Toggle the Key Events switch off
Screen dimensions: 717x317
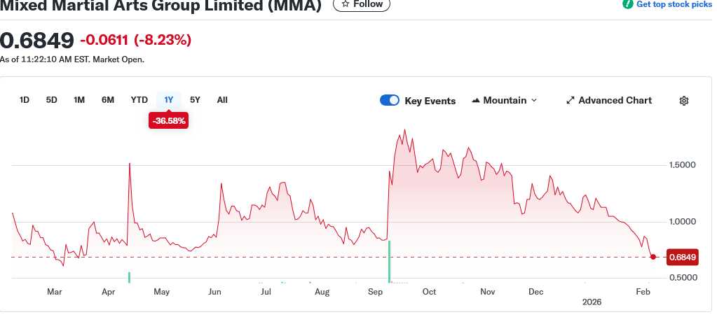point(390,101)
